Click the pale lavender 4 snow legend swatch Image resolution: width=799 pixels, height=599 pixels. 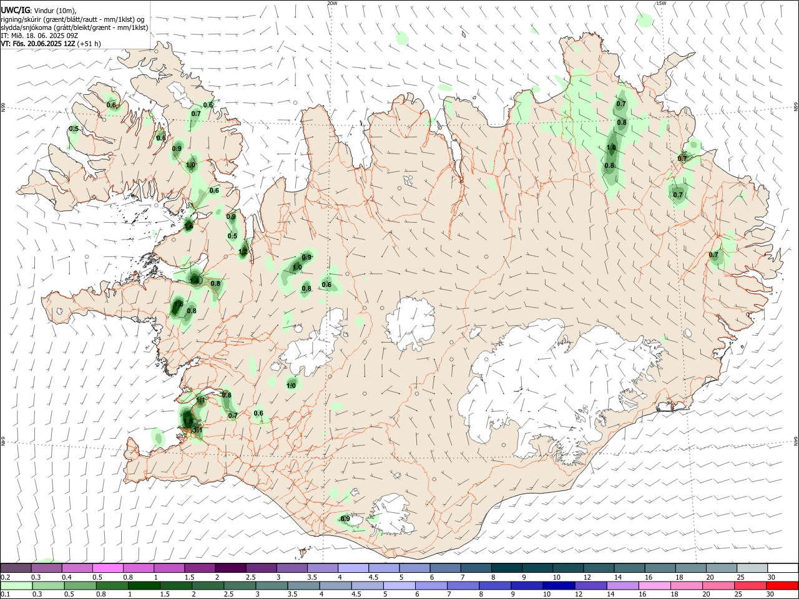pos(353,568)
